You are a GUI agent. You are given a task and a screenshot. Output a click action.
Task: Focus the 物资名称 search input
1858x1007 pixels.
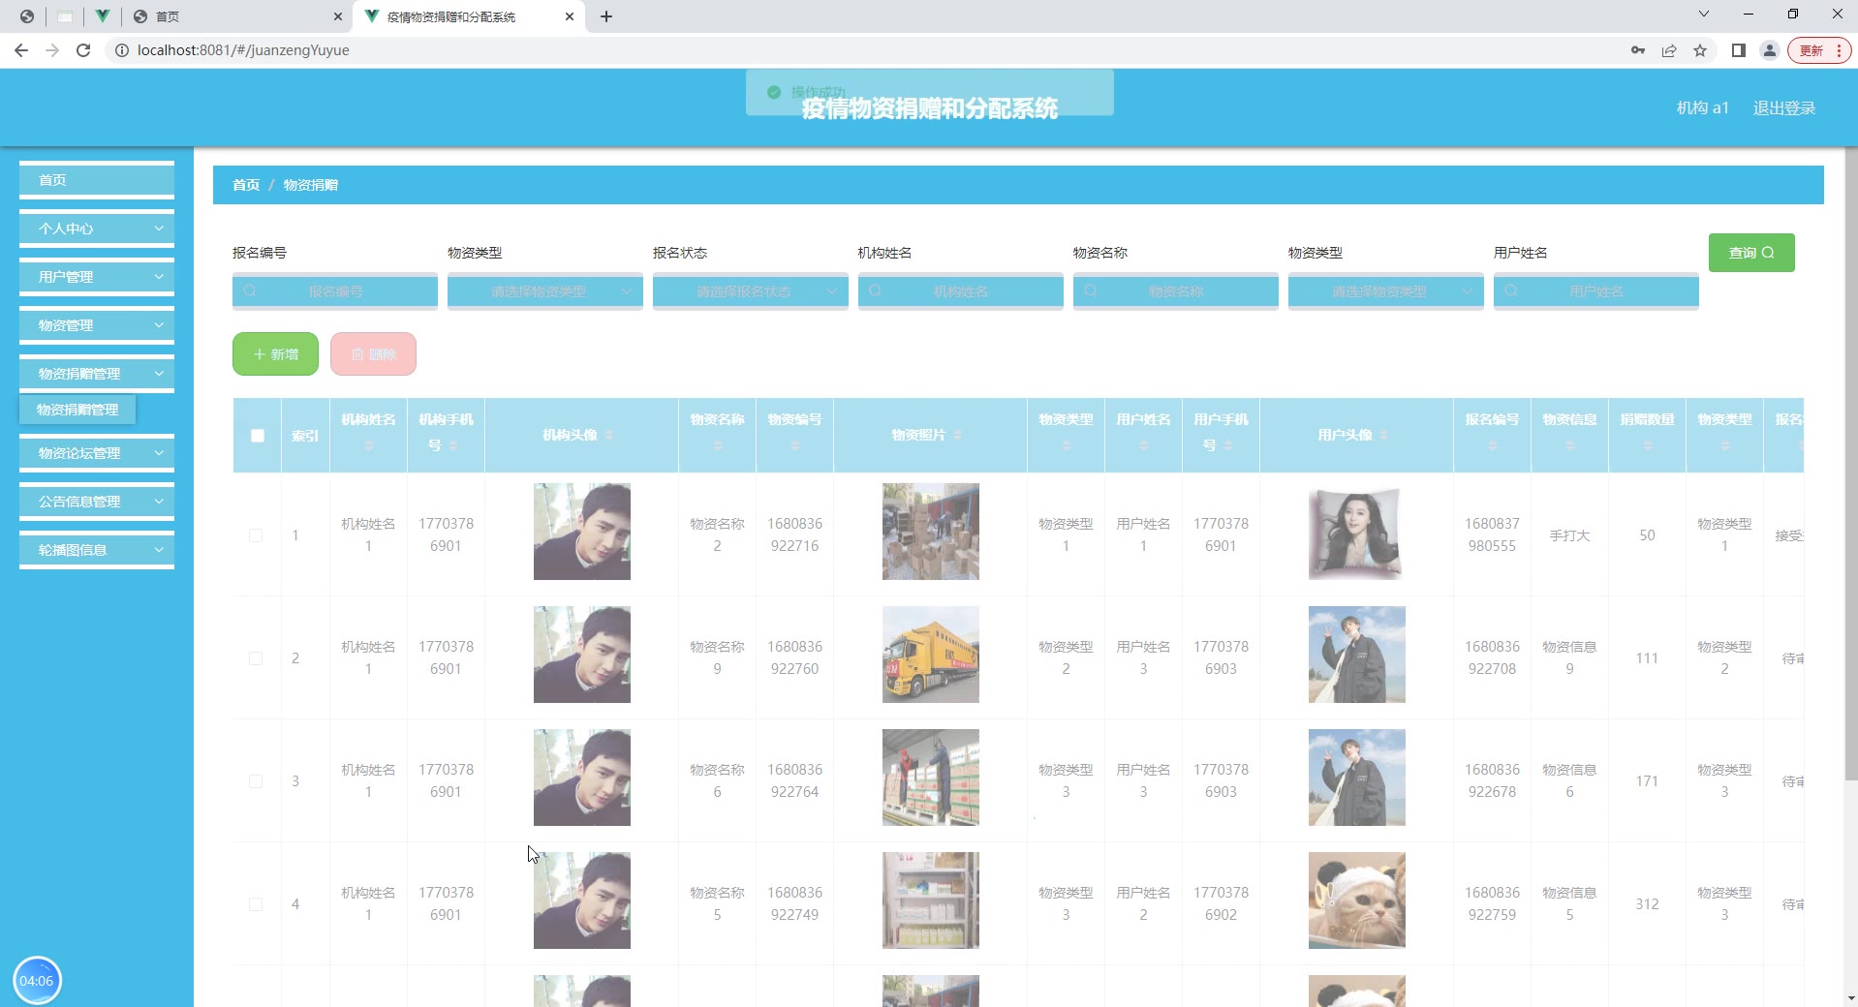[x=1176, y=291]
